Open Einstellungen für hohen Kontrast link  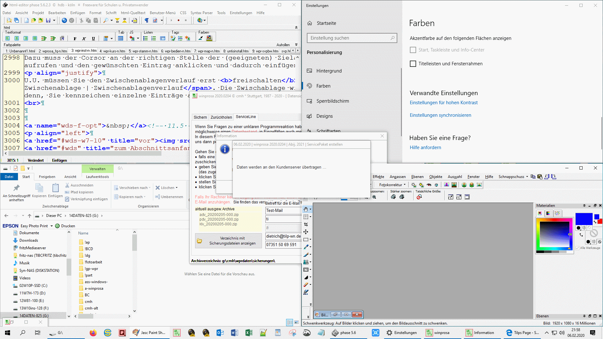coord(443,103)
